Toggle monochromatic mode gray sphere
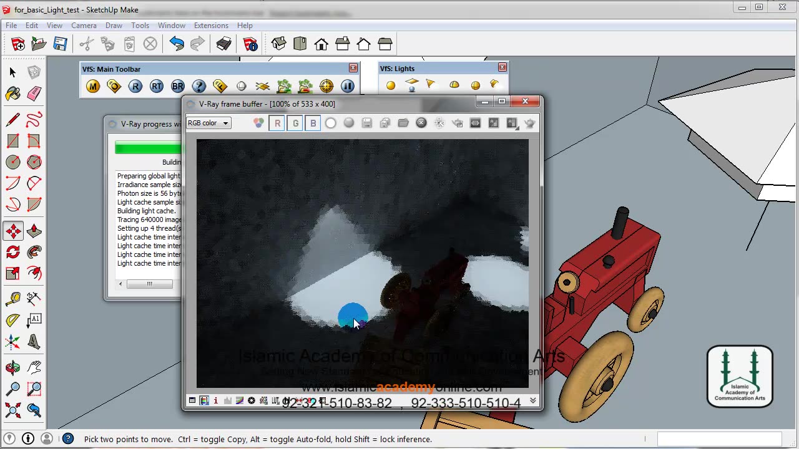Viewport: 799px width, 449px height. click(349, 123)
